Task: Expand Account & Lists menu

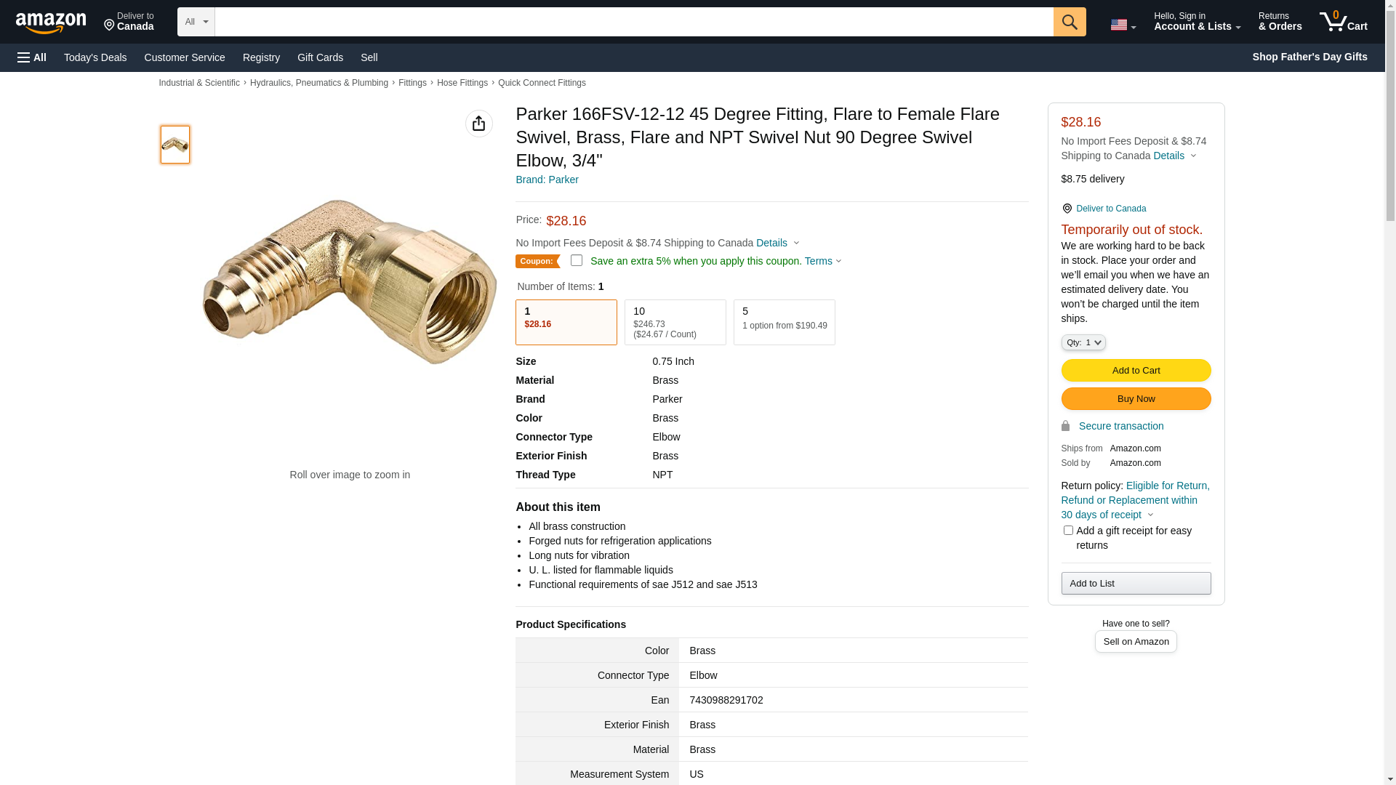Action: point(1197,22)
